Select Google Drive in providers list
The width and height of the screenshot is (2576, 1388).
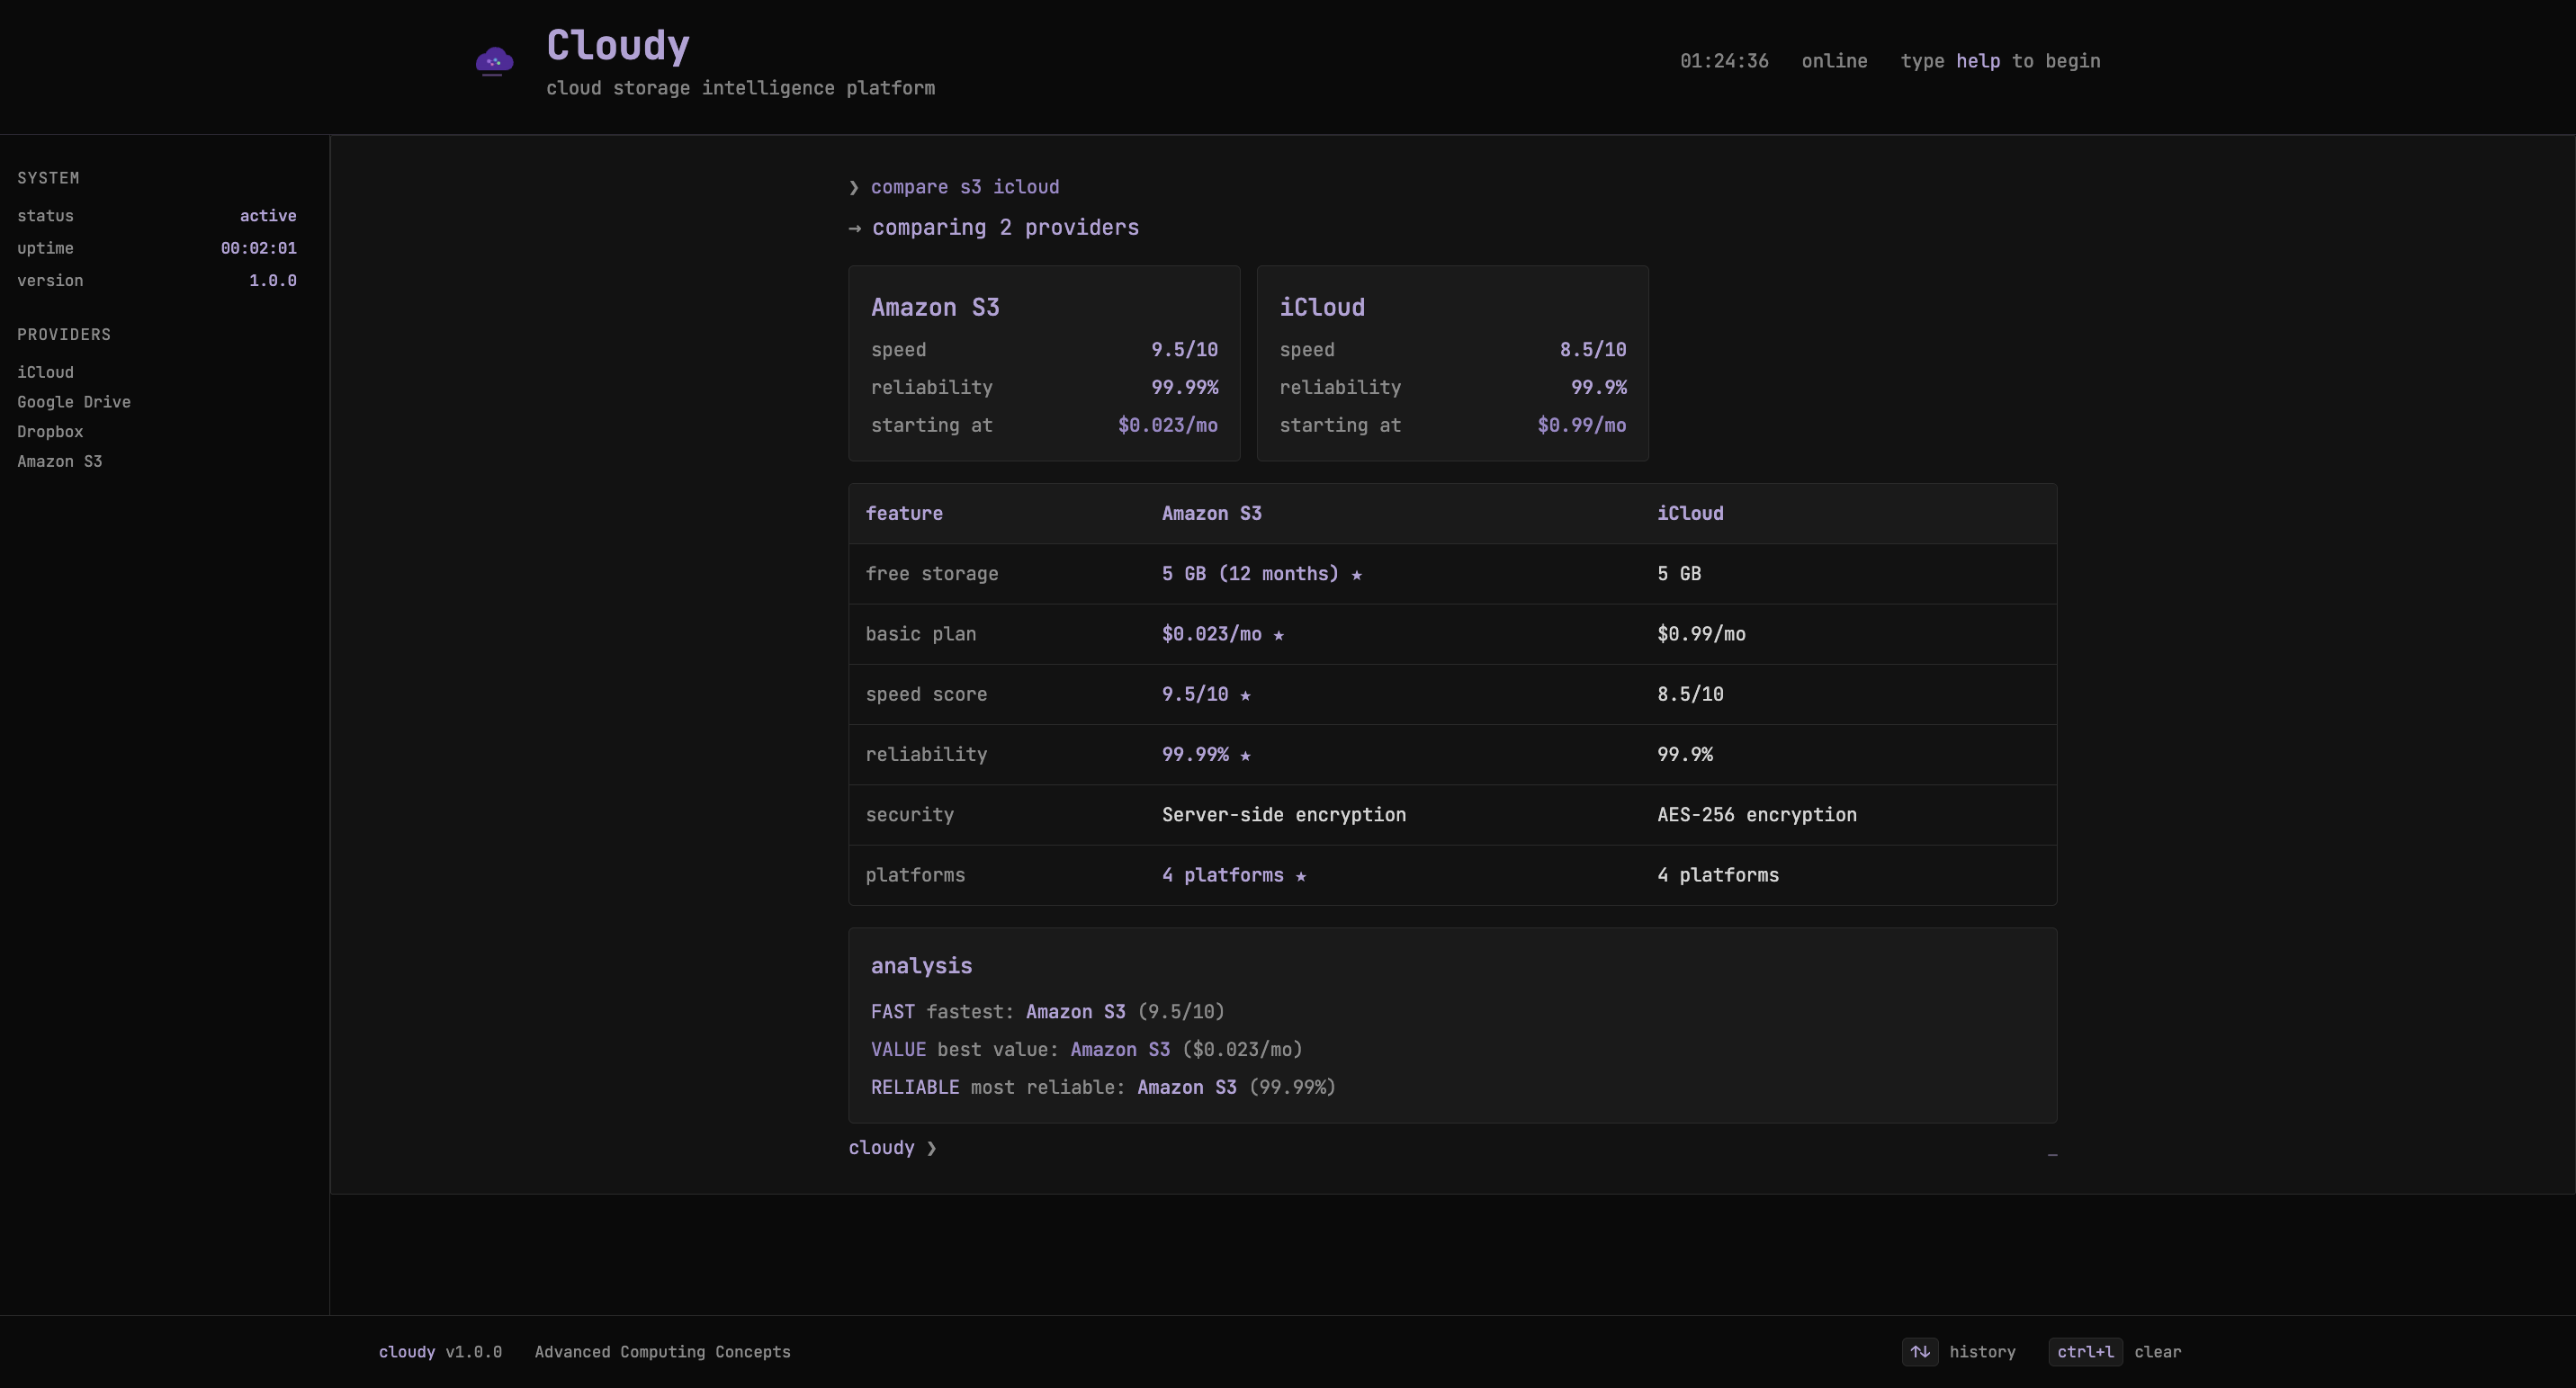[x=74, y=402]
